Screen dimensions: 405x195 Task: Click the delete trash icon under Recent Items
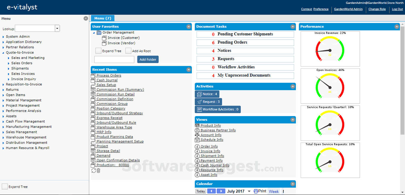point(98,171)
